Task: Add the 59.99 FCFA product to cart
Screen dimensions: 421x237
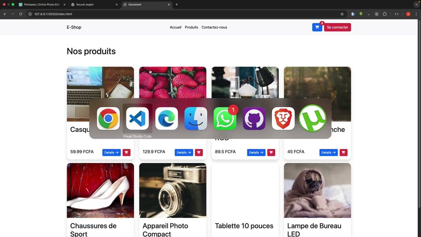Action: point(126,152)
